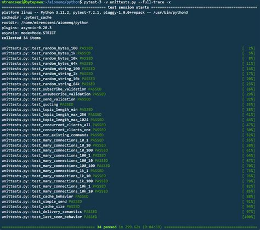Screen dimensions: 260x230
Task: Click the [100%] progress indicator
Action: [248, 217]
